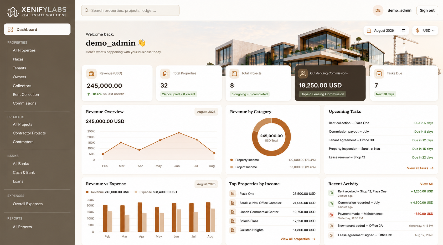Click the search magnifier icon
This screenshot has height=245, width=443.
click(x=87, y=11)
